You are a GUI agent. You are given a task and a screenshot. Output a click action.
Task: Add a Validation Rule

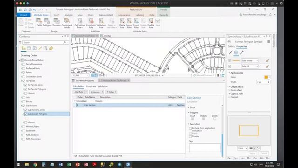[101, 23]
